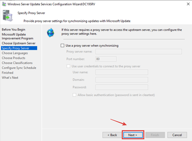Click the Password input field
This screenshot has width=192, height=141.
click(x=121, y=87)
